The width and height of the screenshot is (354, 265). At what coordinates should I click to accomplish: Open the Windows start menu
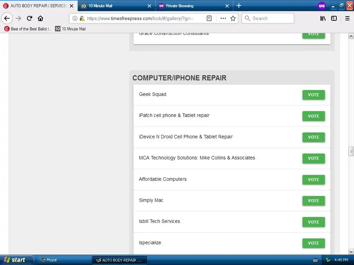click(x=16, y=260)
